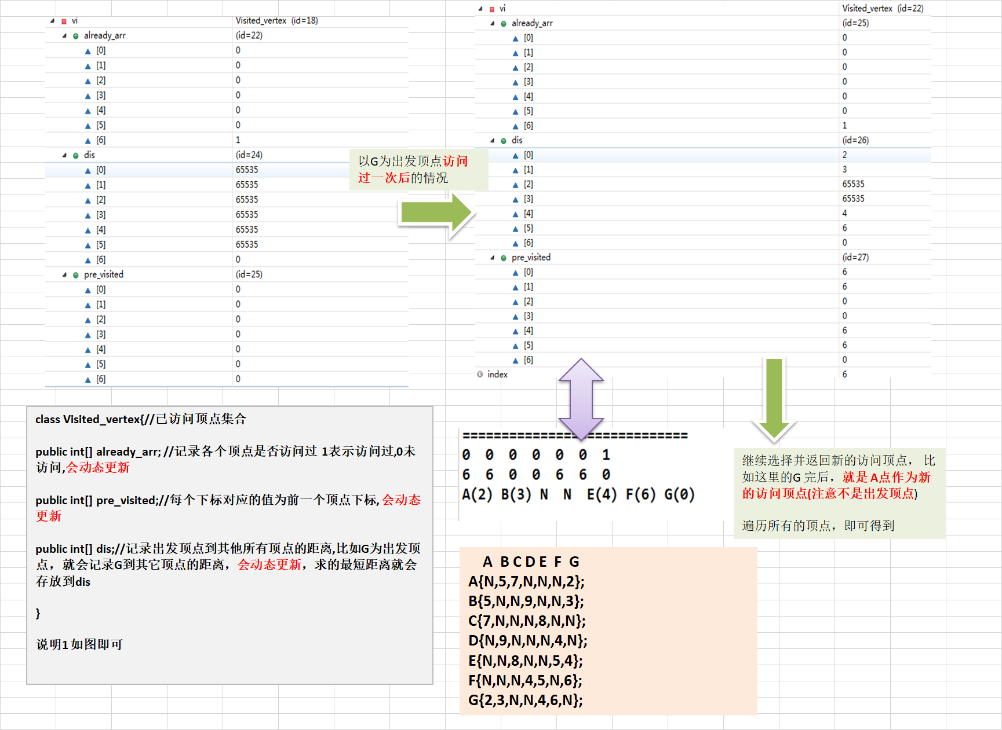Click value 3 of right dis [1]
The image size is (1002, 730).
[x=844, y=170]
